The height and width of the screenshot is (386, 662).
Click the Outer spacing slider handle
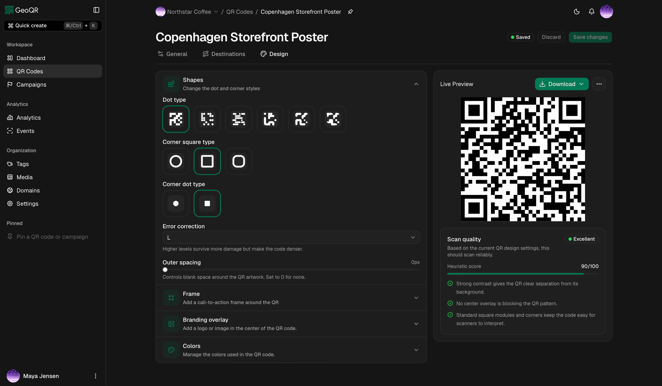(x=165, y=270)
